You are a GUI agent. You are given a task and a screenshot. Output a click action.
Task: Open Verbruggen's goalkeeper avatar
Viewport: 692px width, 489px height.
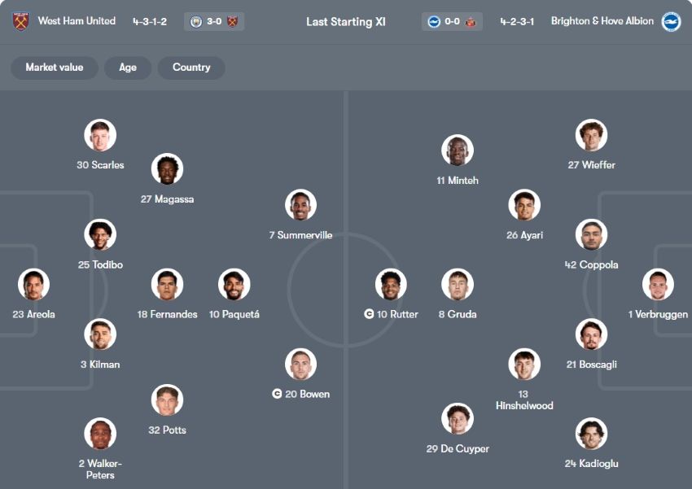(658, 285)
